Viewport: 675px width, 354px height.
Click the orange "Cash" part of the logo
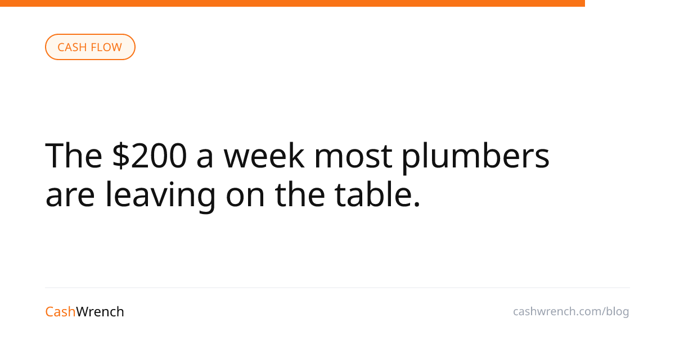coord(60,312)
